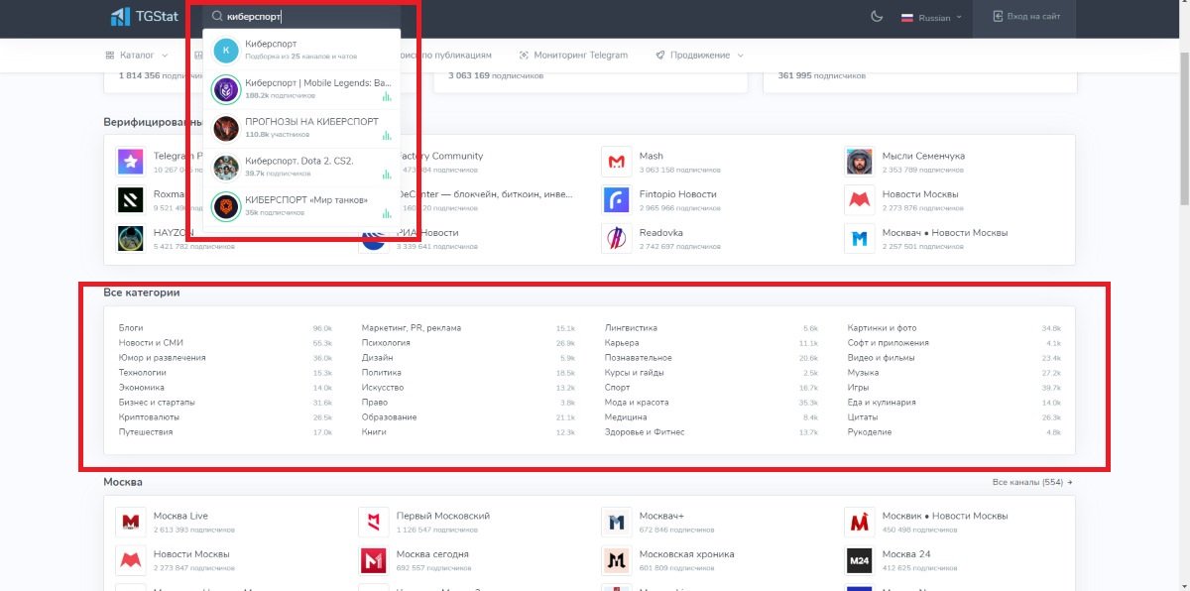Click the magnifier icon in search bar
The width and height of the screenshot is (1190, 591).
217,17
